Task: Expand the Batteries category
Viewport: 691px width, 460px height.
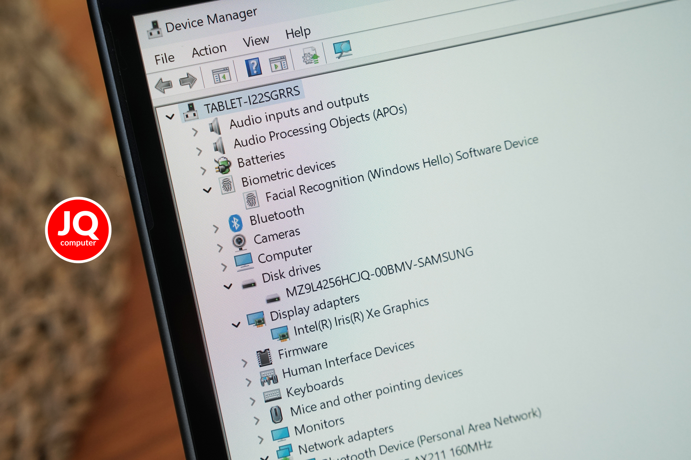Action: coord(203,170)
